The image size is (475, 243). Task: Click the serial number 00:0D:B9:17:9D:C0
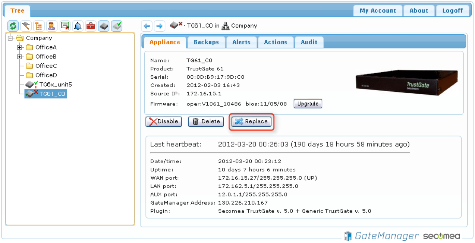(x=216, y=77)
